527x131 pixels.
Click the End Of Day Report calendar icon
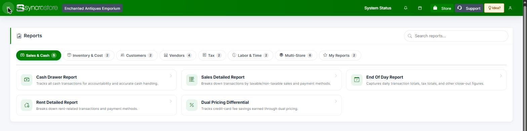coord(357,80)
